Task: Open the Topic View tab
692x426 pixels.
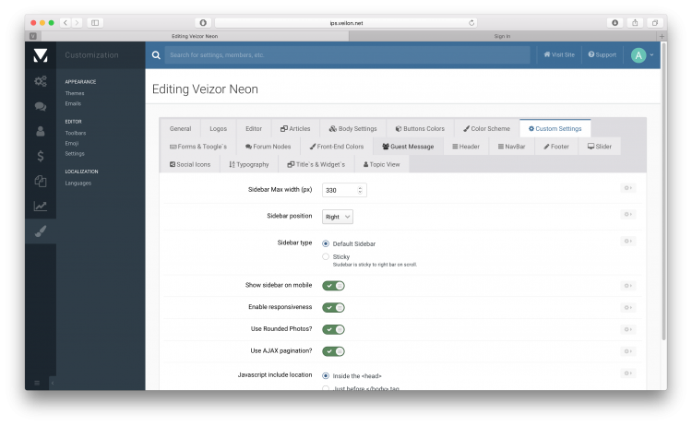Action: coord(381,164)
